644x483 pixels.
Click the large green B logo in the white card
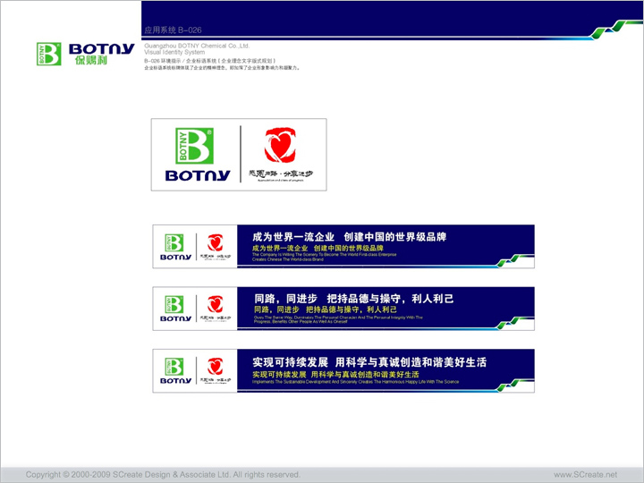[x=195, y=146]
